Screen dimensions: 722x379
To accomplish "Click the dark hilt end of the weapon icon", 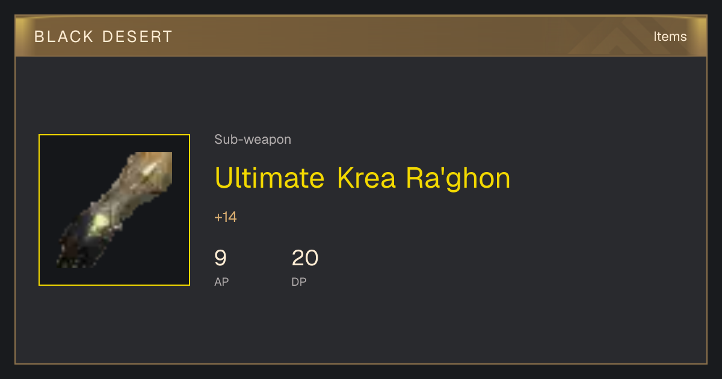I will coord(71,253).
